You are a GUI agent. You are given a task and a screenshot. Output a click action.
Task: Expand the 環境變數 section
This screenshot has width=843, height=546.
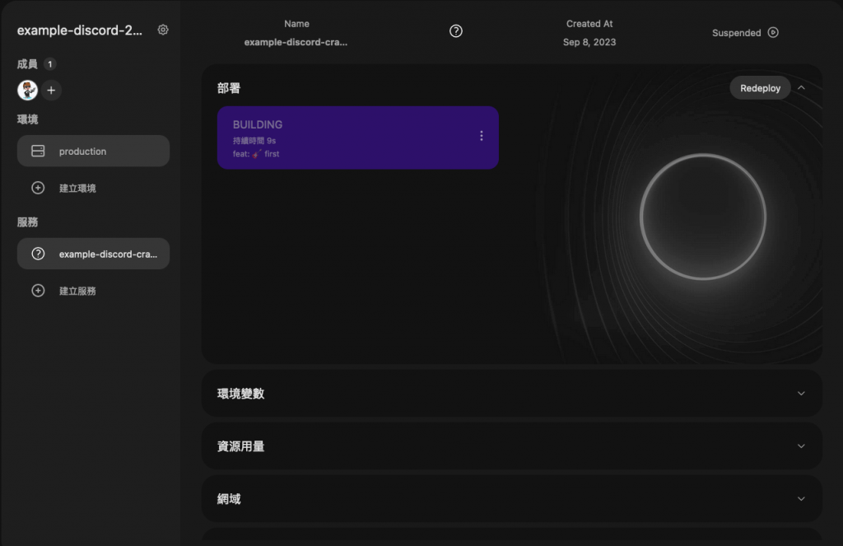pos(511,393)
